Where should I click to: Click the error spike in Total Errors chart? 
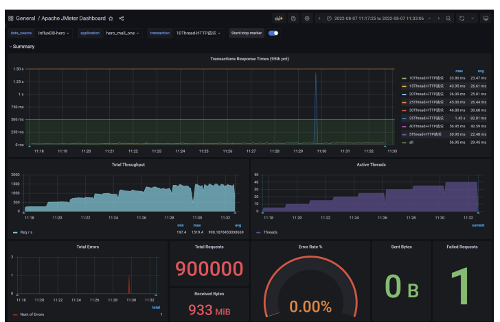click(x=129, y=284)
